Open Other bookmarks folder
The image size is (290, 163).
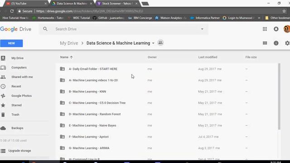pos(277,18)
